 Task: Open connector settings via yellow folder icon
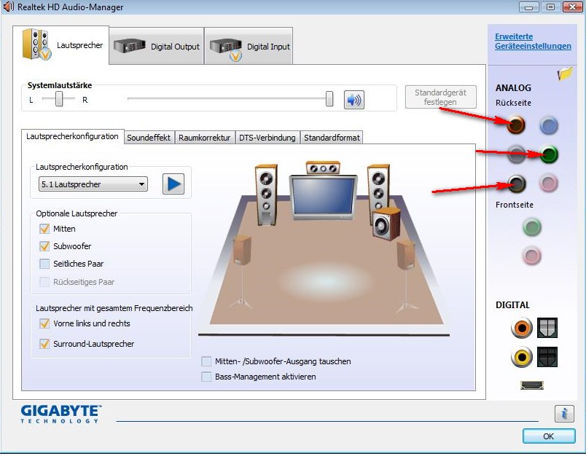coord(565,73)
